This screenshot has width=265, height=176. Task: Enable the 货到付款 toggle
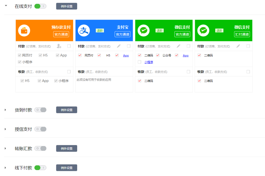coord(40,110)
